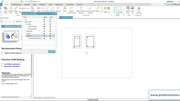
Task: Hide Curves using Hide column icon
Action: (50, 34)
